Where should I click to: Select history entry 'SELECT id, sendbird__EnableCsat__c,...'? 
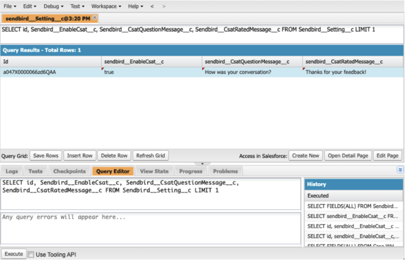354,236
